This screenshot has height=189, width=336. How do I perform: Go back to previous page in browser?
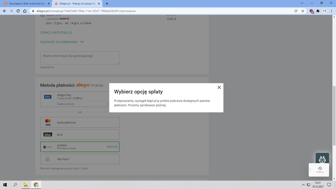tap(4, 11)
